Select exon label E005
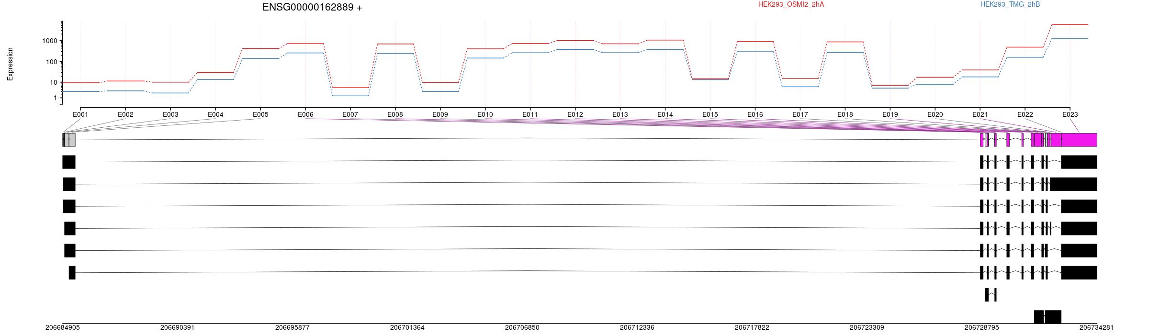Screen dimensions: 1149x335 click(260, 115)
